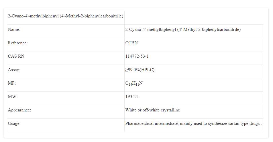Viewport: 273px width, 142px height.
Task: Select the ≥99.0% assay value
Action: [x=132, y=70]
